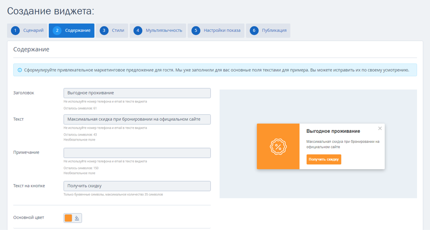
Task: Open the Публикация step tab
Action: tap(268, 30)
